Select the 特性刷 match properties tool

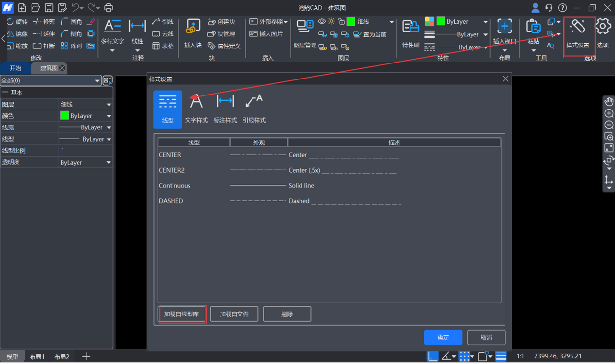point(410,32)
